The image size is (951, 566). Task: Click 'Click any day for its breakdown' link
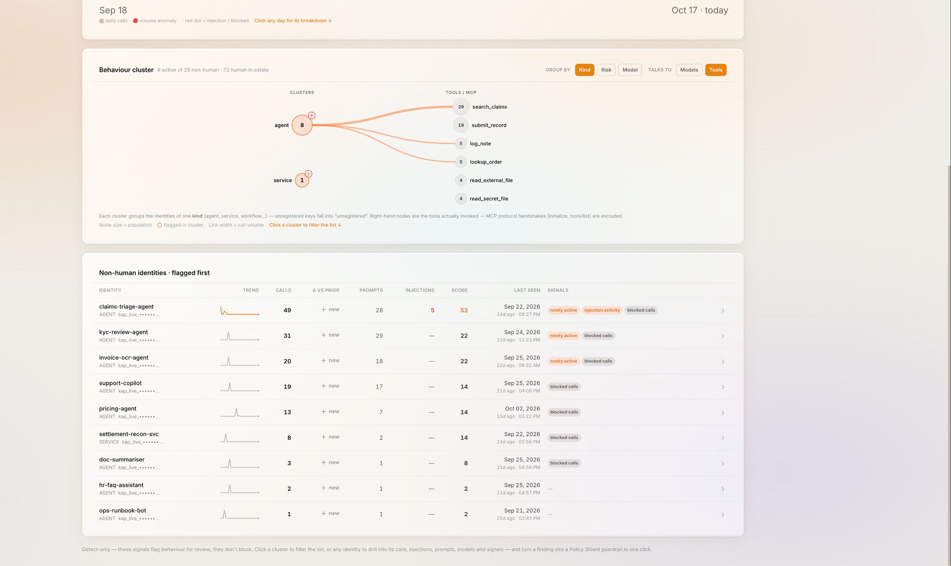coord(293,21)
